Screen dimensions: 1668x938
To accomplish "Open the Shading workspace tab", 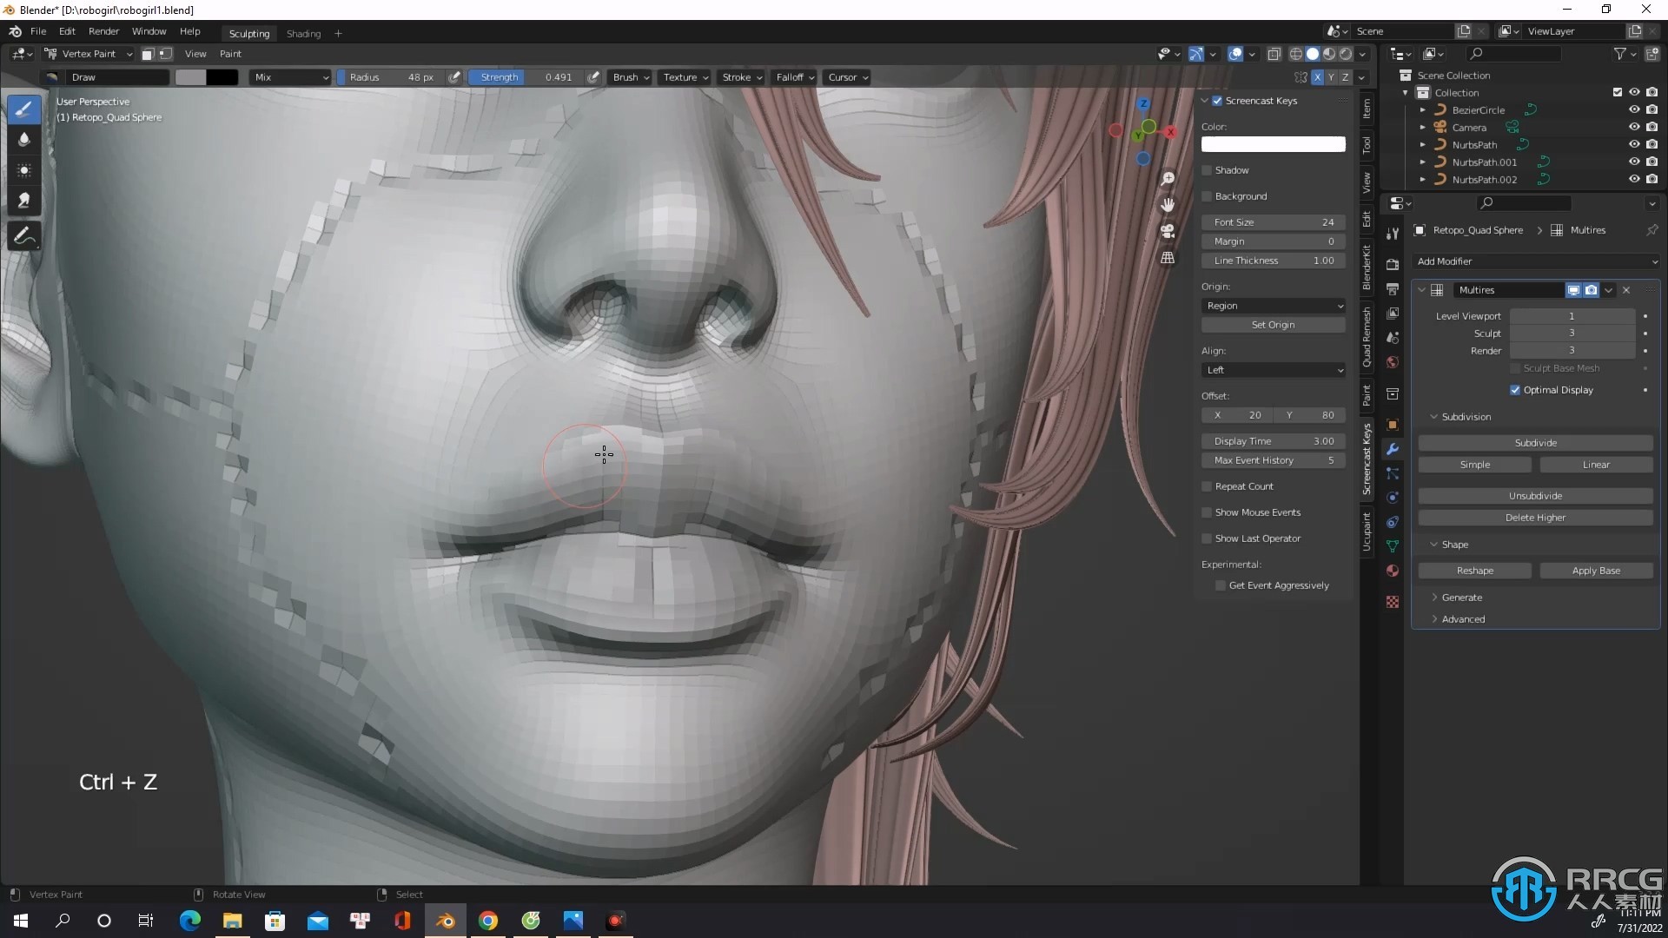I will (302, 32).
